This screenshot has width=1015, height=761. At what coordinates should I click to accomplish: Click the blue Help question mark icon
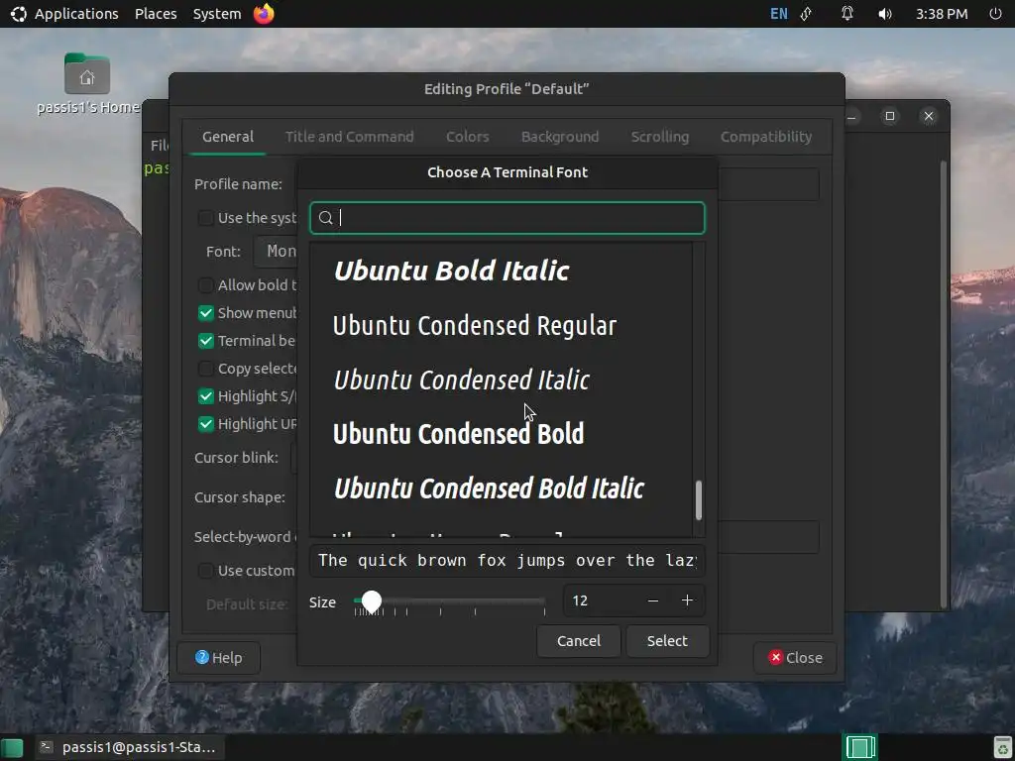tap(202, 658)
